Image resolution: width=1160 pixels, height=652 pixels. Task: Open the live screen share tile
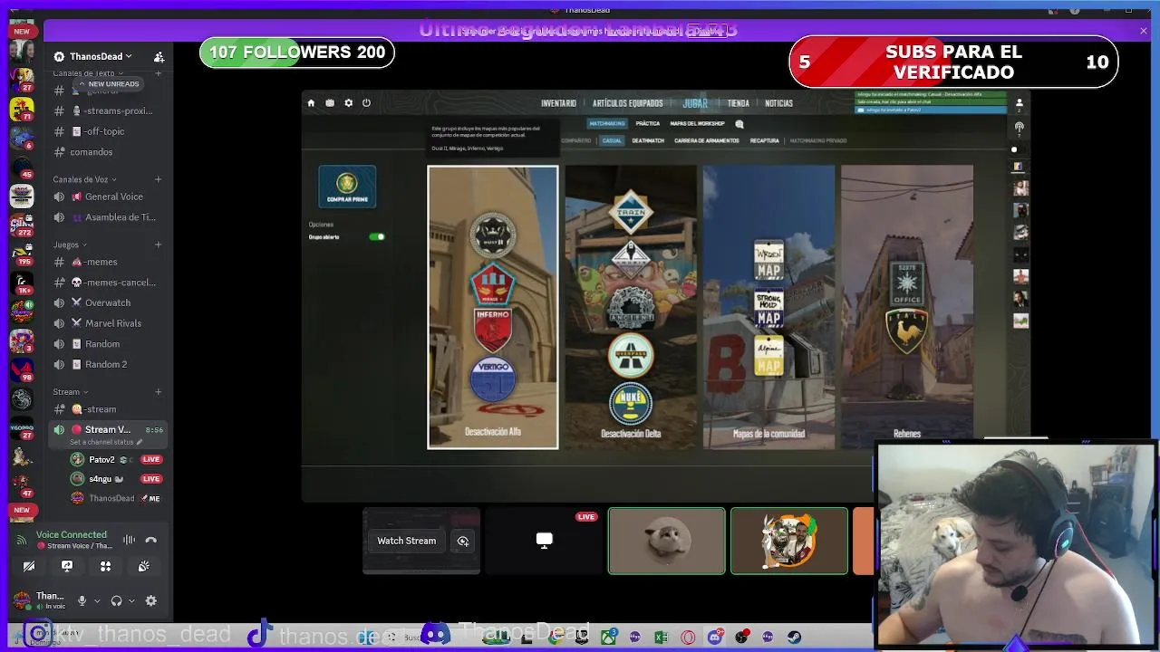544,541
